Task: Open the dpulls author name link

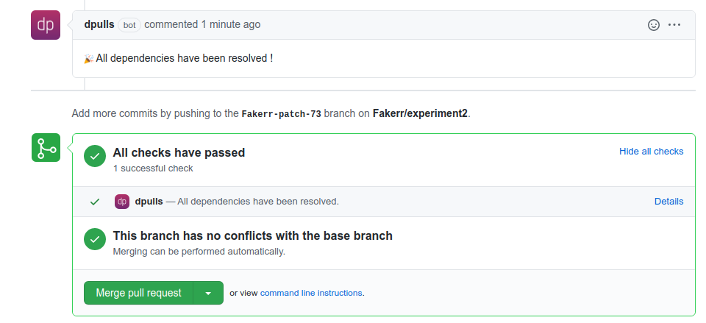Action: tap(99, 24)
